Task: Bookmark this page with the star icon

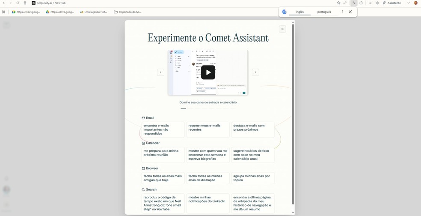Action: (338, 3)
